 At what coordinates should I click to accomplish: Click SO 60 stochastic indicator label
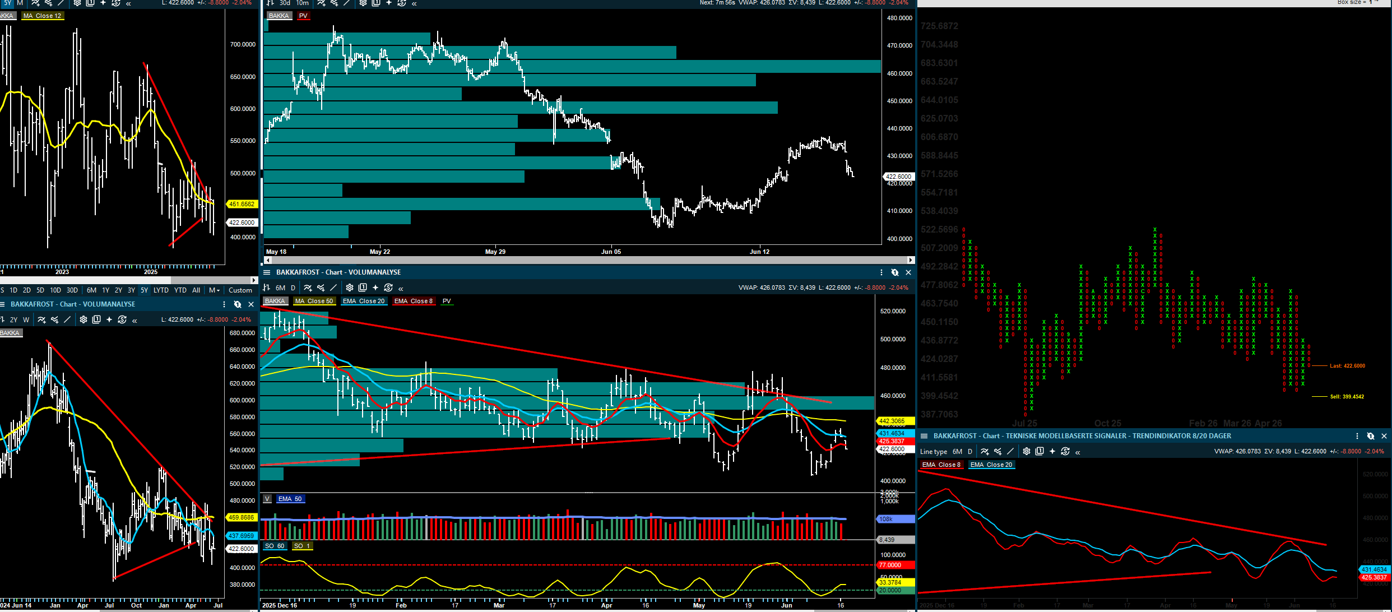[x=275, y=546]
